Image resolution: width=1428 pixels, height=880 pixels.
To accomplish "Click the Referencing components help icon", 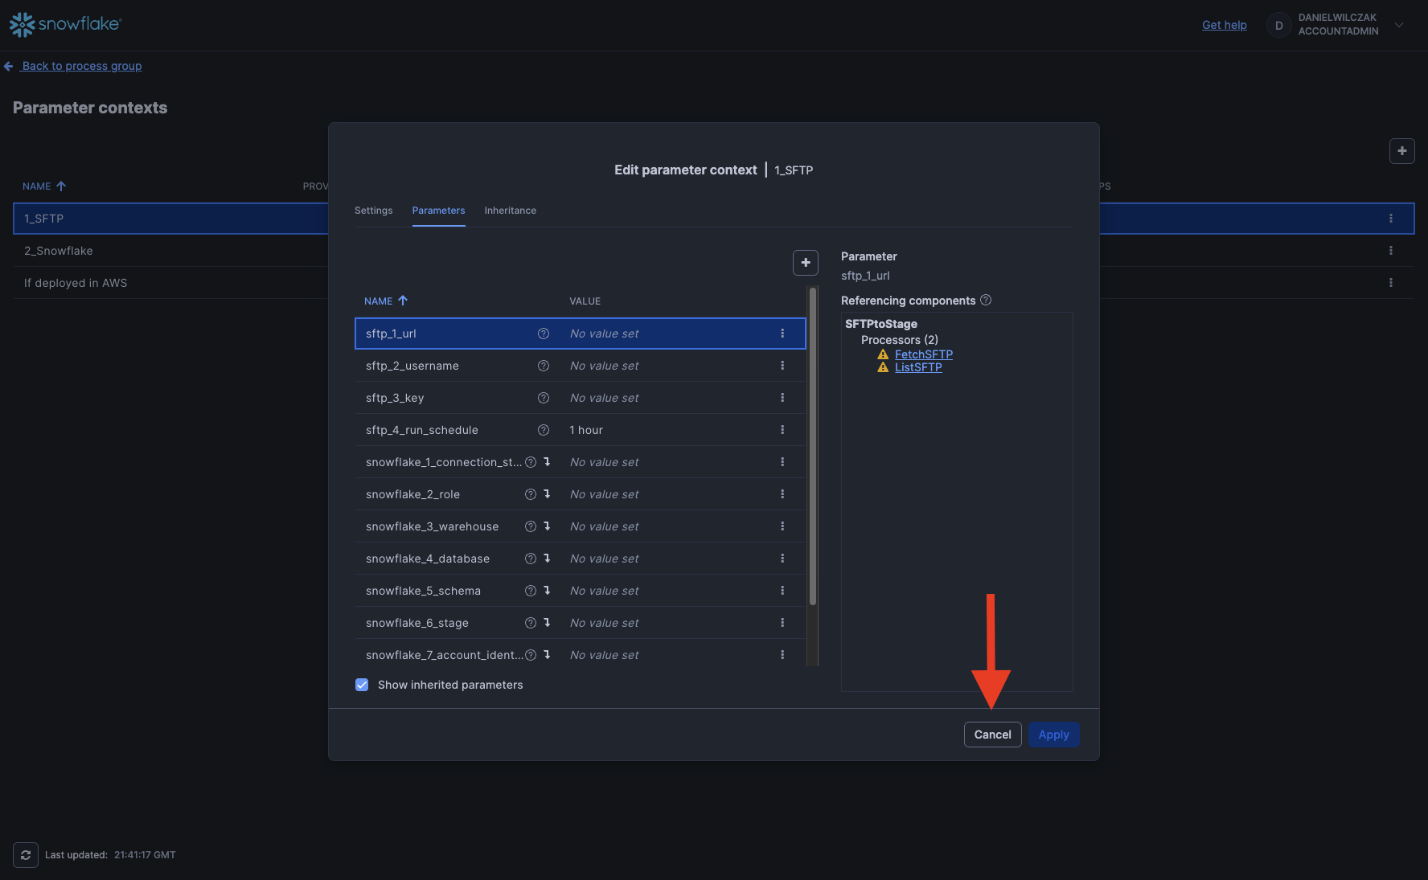I will pos(986,301).
